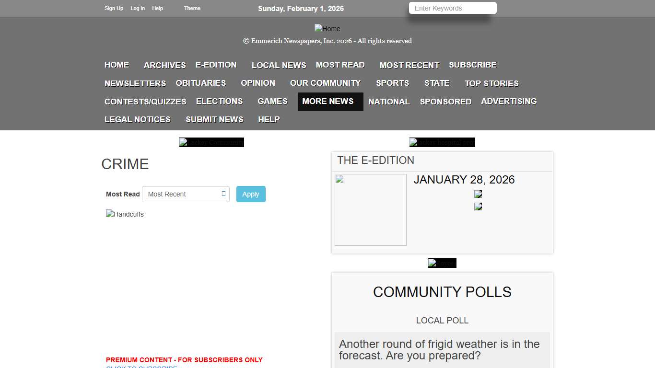The width and height of the screenshot is (655, 368).
Task: Open the Most Recent sort dropdown
Action: (186, 194)
